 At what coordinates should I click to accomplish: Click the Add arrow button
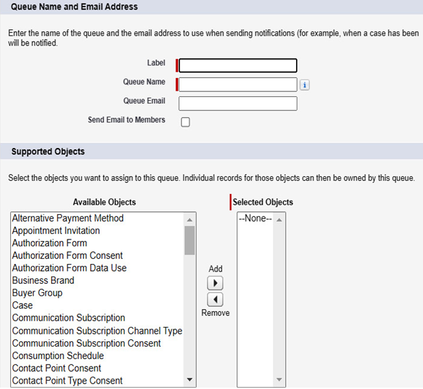[x=215, y=283]
